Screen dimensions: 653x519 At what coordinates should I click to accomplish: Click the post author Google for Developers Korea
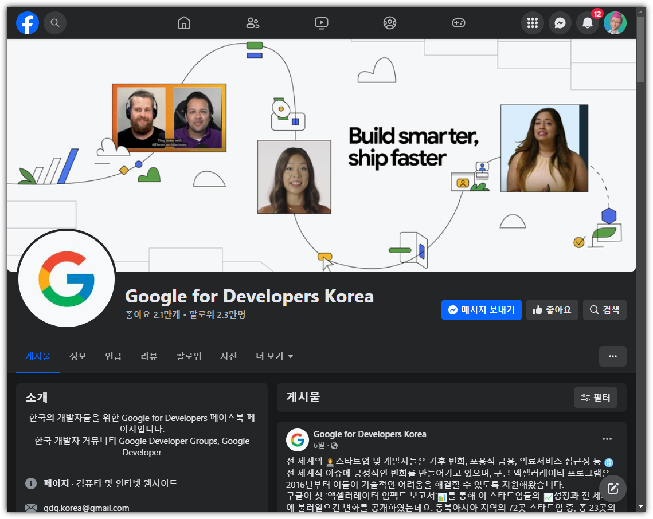pos(370,434)
